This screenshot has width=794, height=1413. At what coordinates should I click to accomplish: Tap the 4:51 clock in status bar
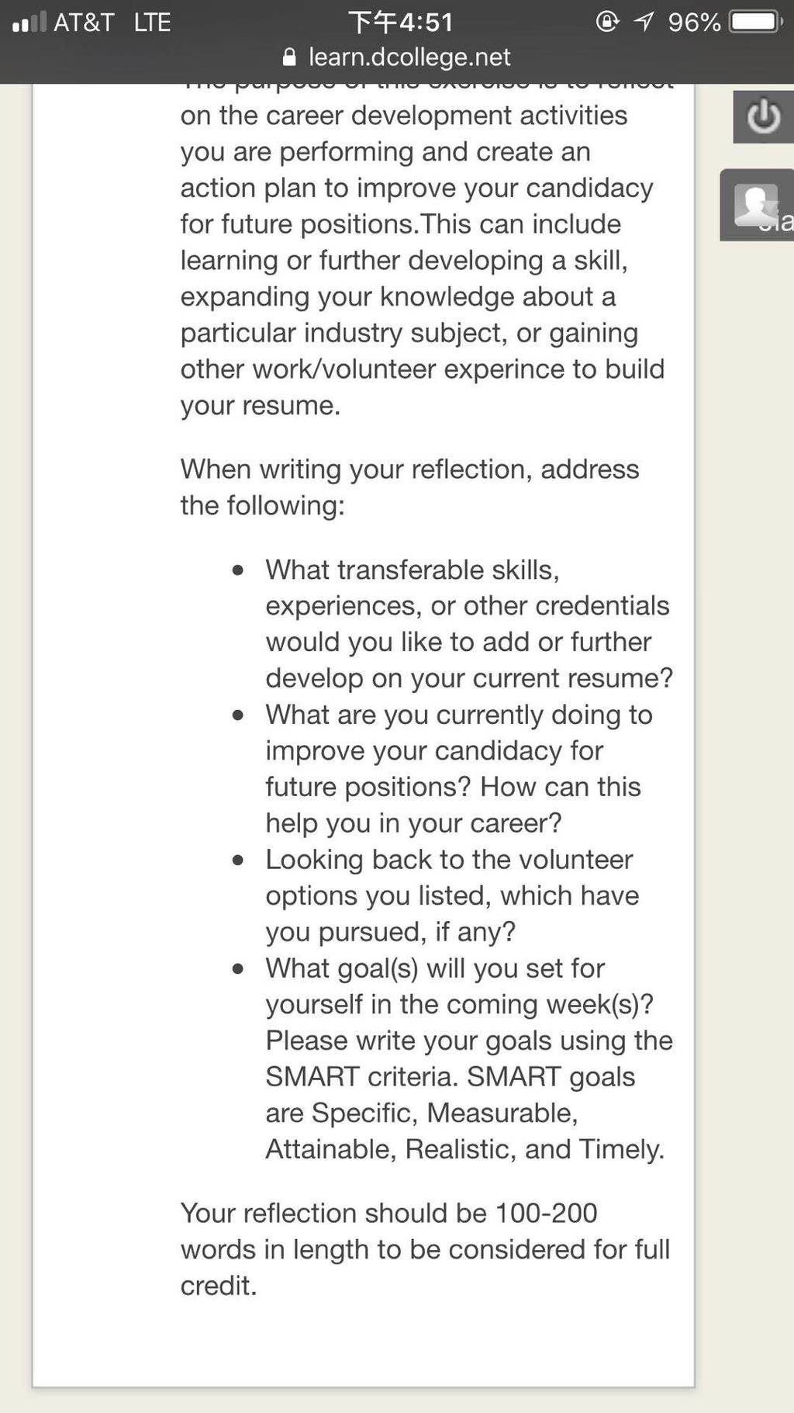(401, 22)
